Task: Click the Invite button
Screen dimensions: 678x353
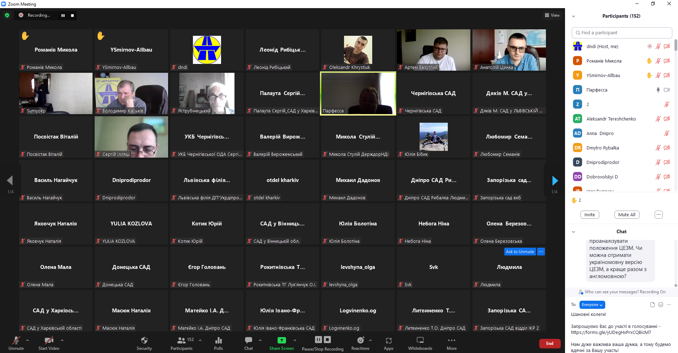Action: [589, 214]
